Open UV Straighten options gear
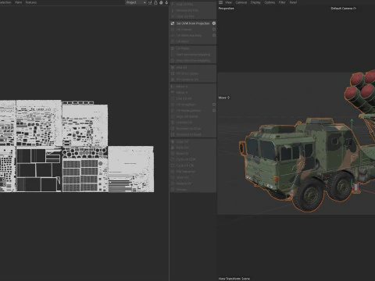Viewport: 375px width, 281px height. tap(214, 105)
